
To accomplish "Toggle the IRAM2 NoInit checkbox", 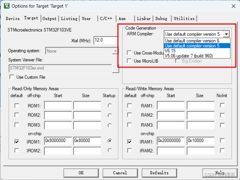I will click(223, 151).
